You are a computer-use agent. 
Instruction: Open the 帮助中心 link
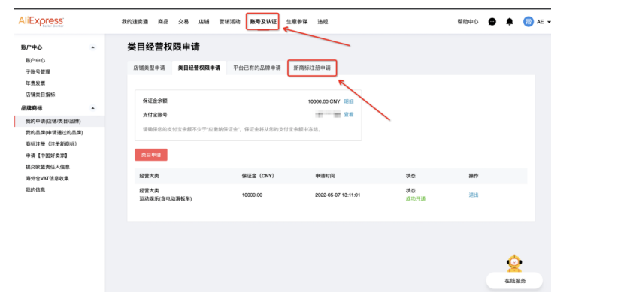point(468,22)
